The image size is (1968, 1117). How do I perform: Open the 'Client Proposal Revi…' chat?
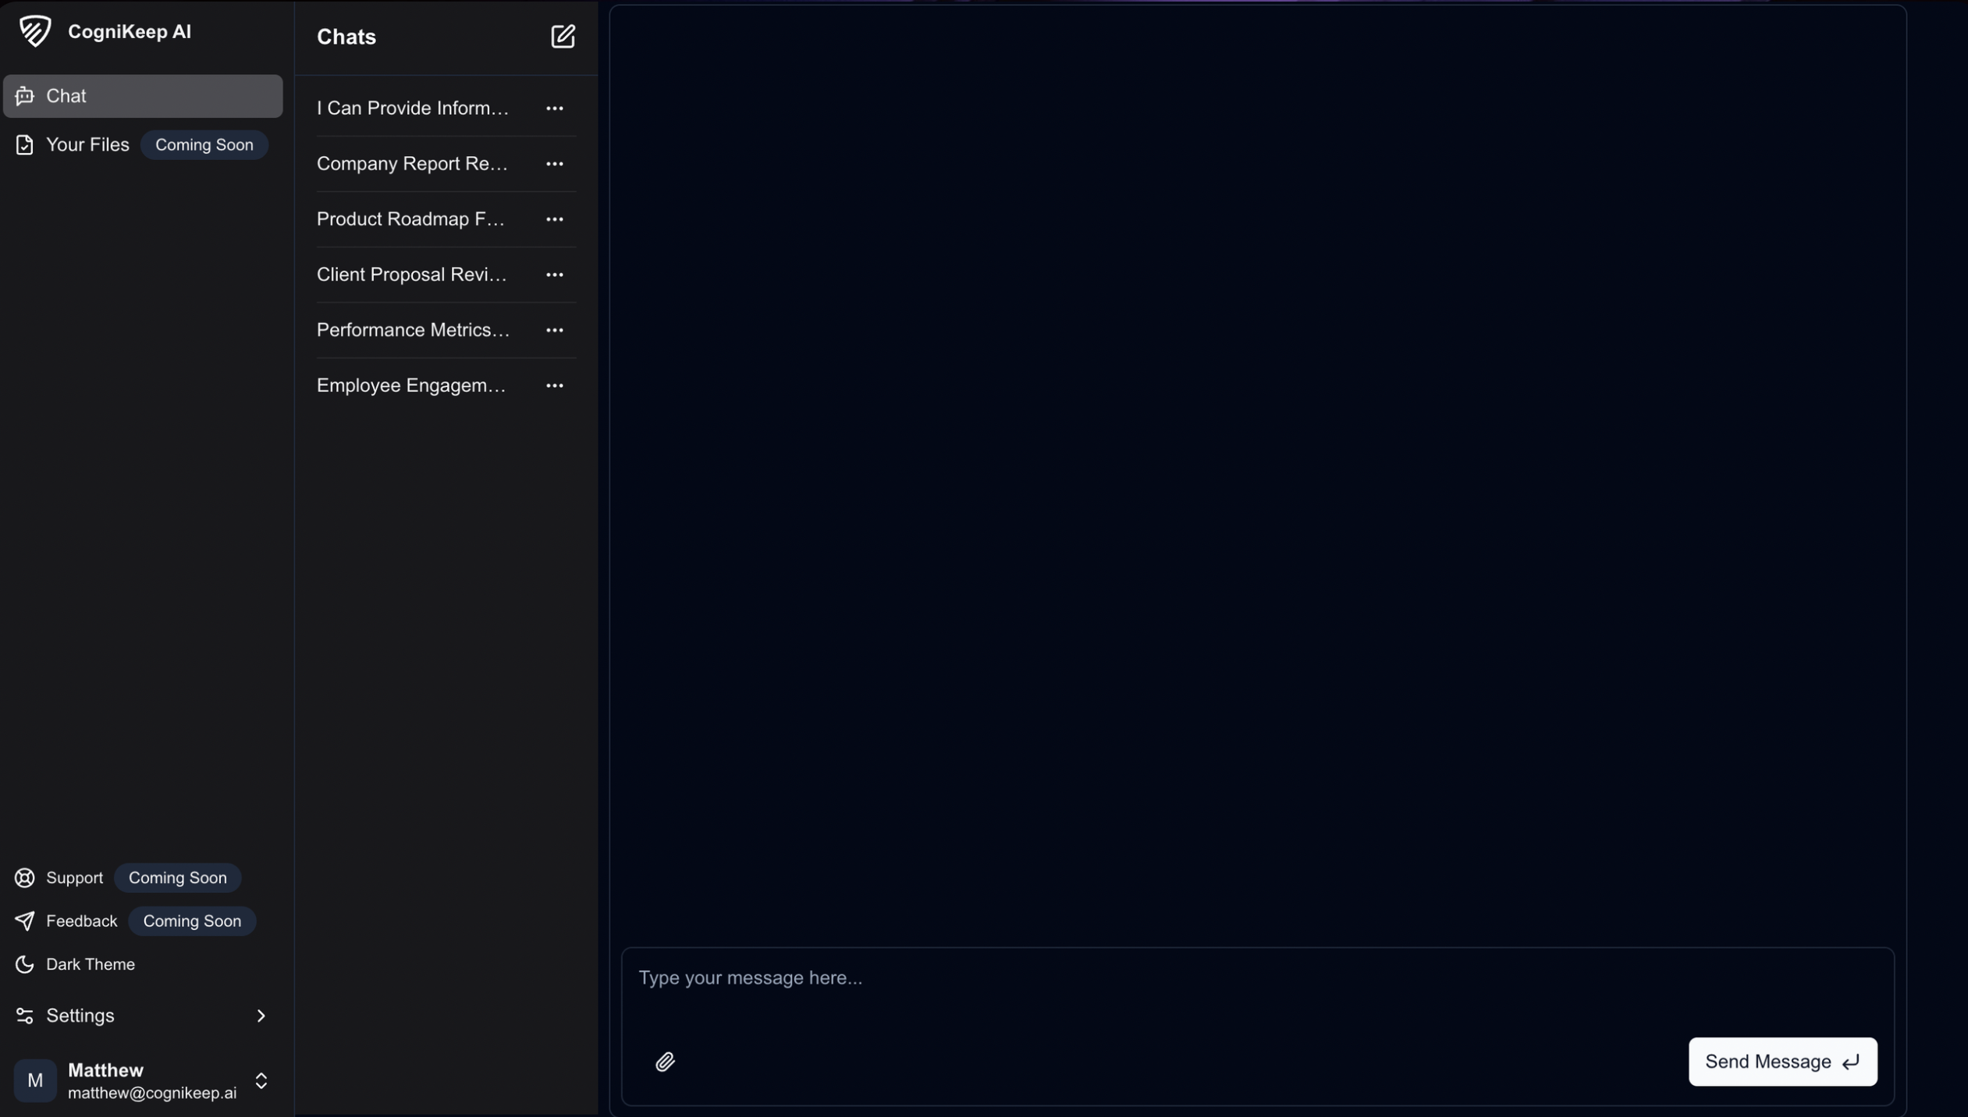click(412, 275)
